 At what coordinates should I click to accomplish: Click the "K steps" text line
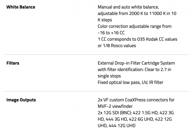105,20
